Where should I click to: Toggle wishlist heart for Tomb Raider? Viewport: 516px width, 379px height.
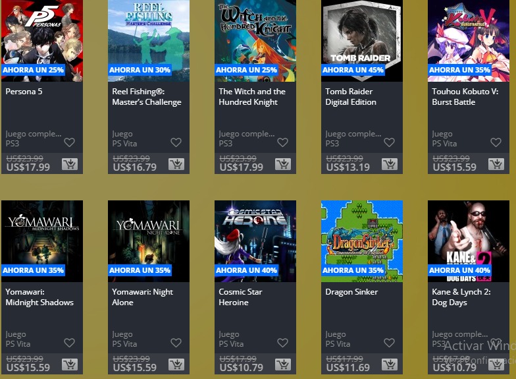pos(390,142)
